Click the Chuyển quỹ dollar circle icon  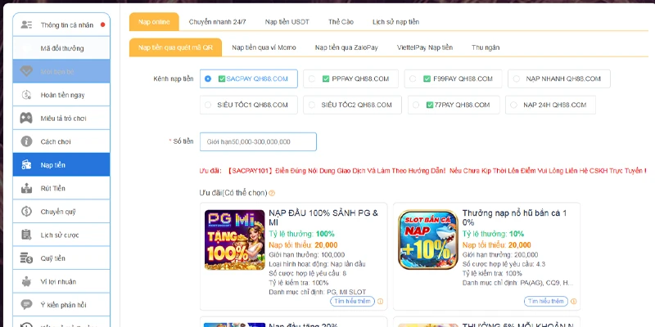point(26,212)
